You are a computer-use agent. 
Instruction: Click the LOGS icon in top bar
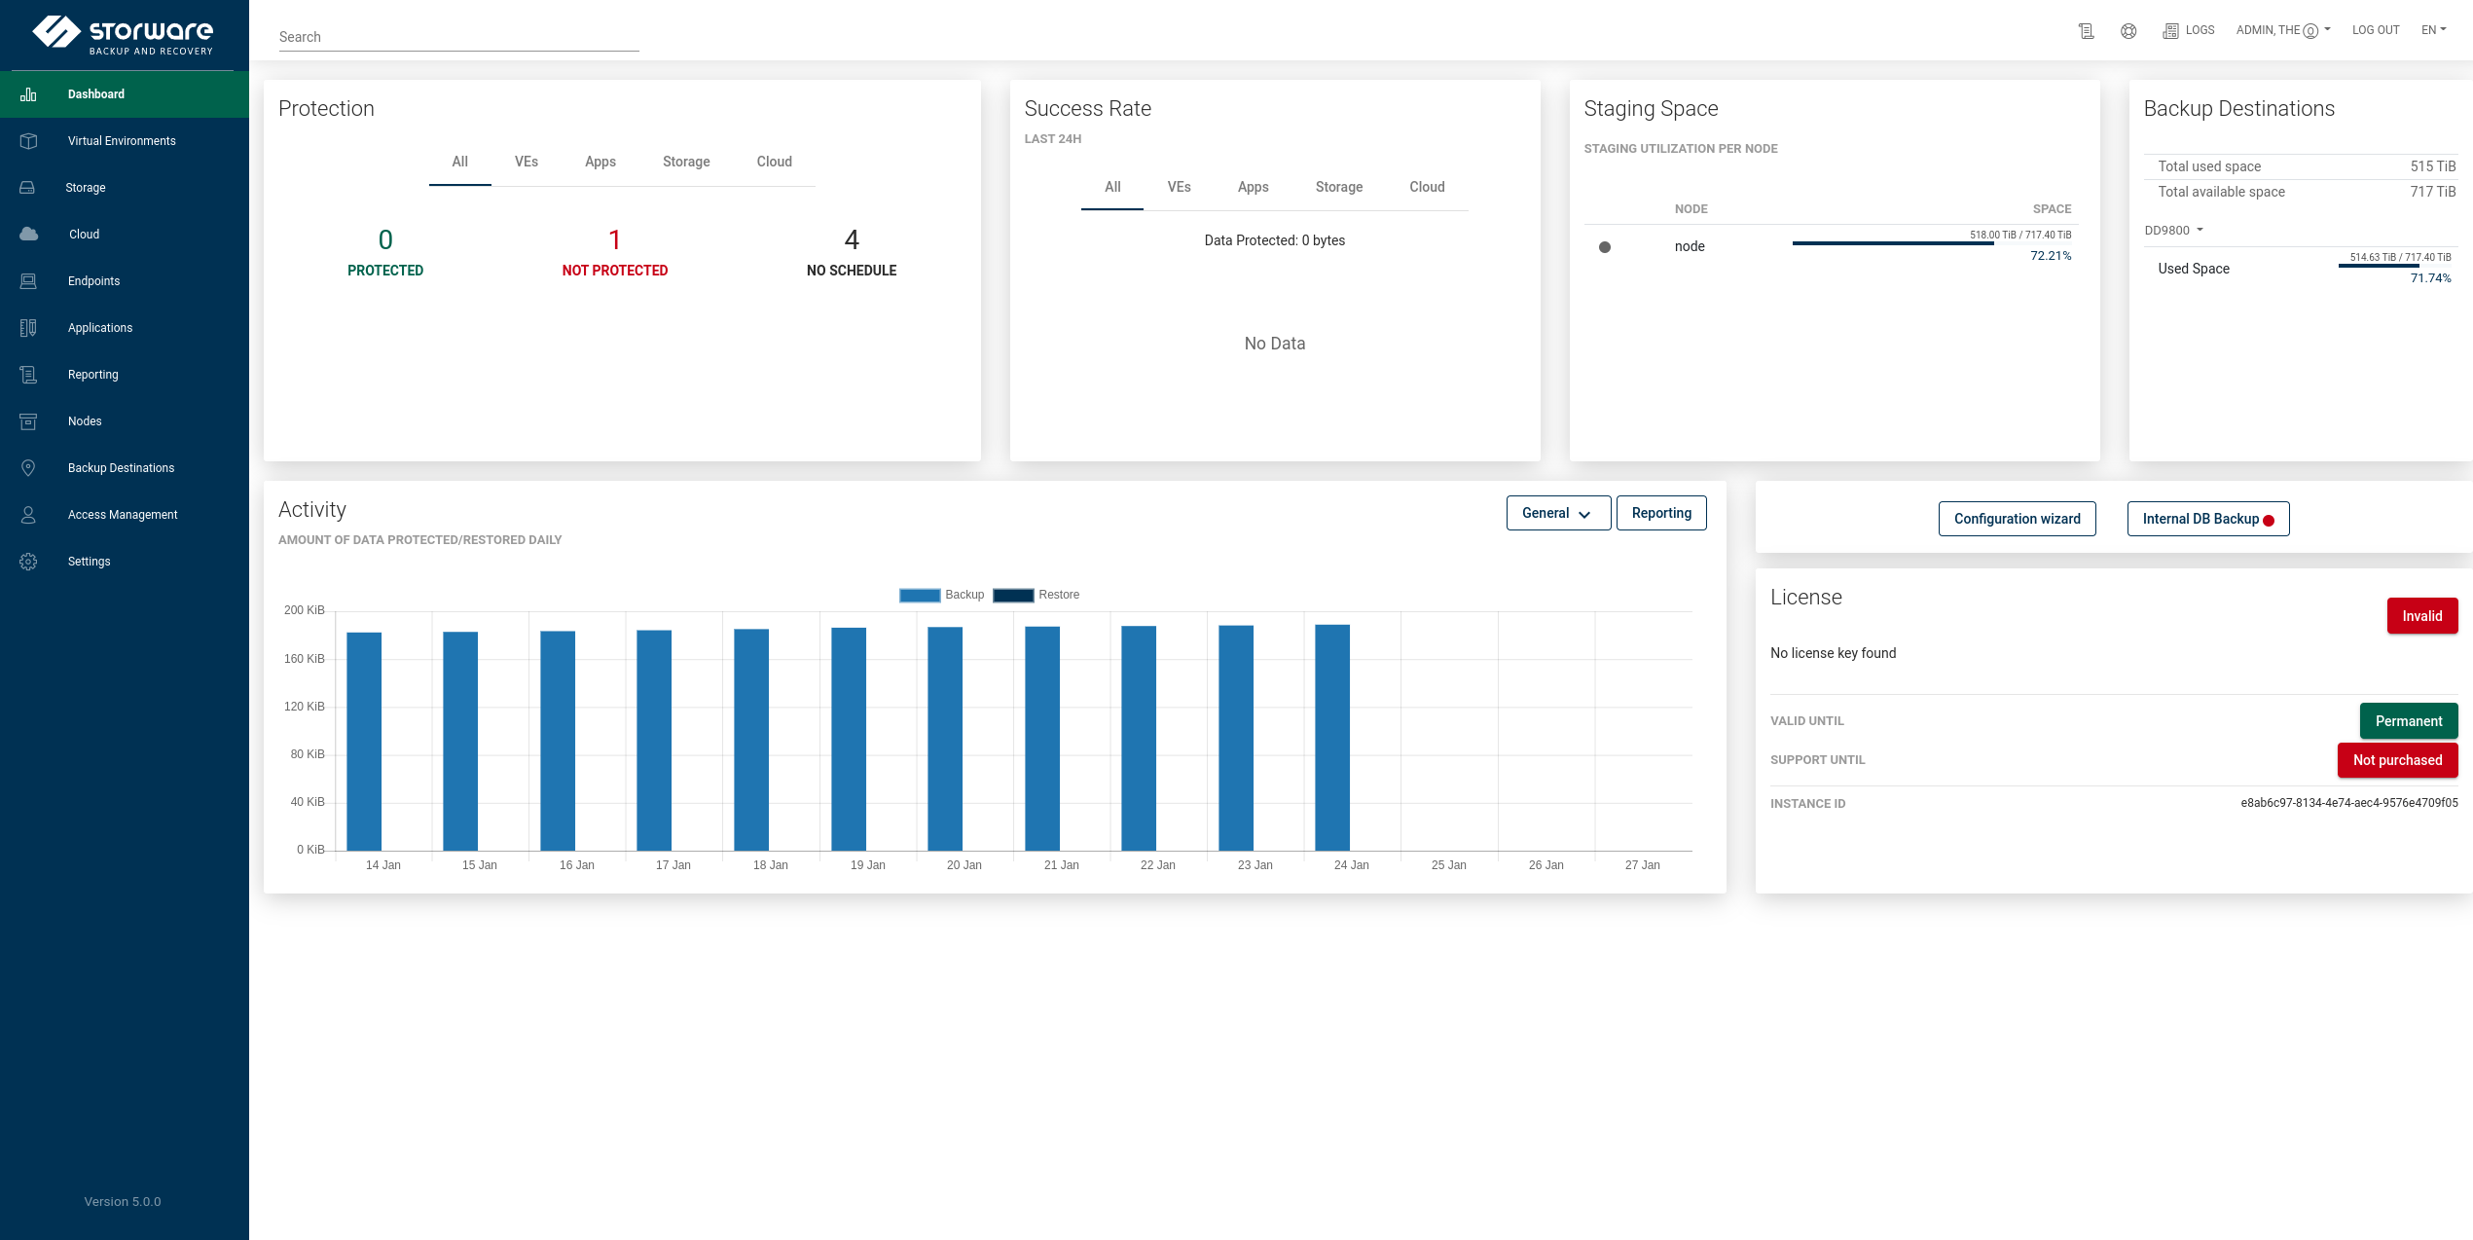point(2170,31)
